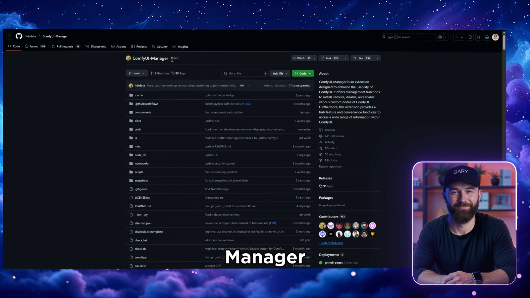
Task: Open Copilot chat icon in header
Action: 440,37
